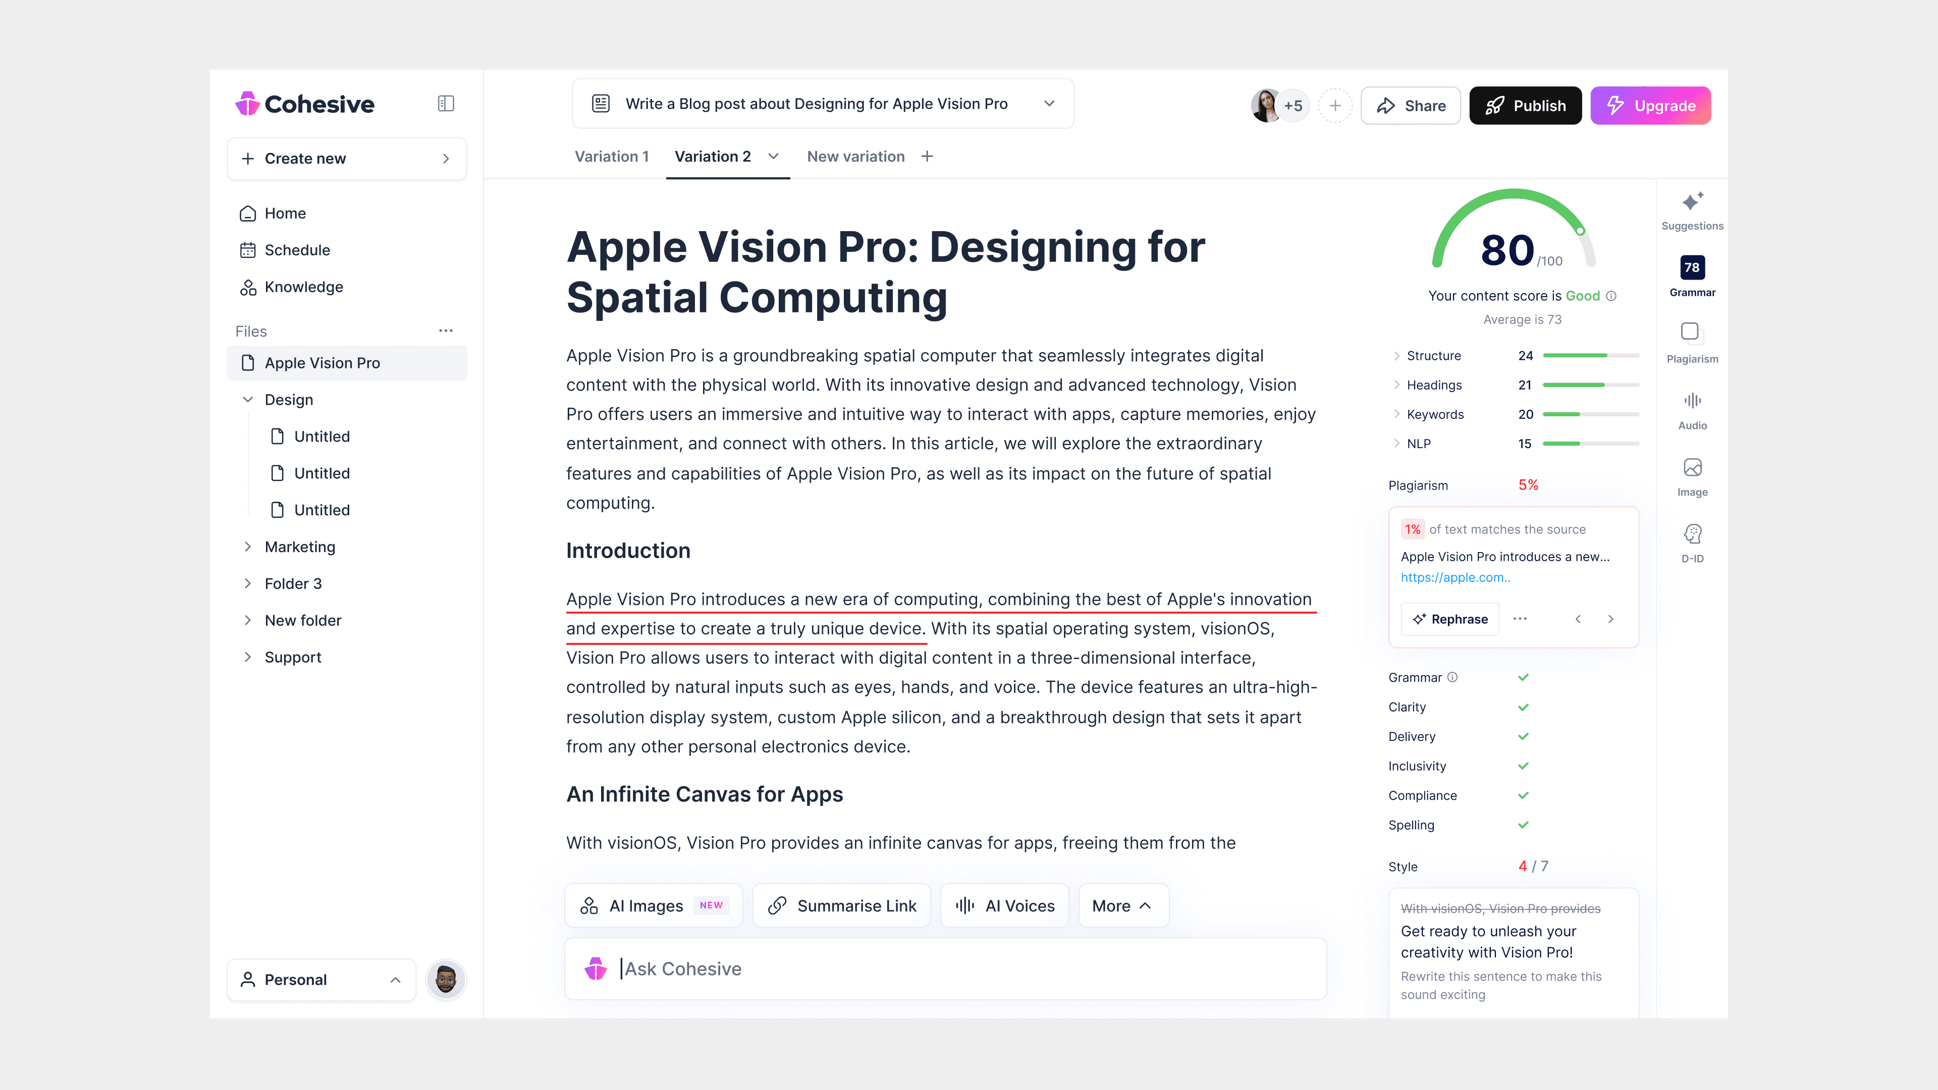The image size is (1938, 1090).
Task: Click the Rephrase button
Action: click(1450, 619)
